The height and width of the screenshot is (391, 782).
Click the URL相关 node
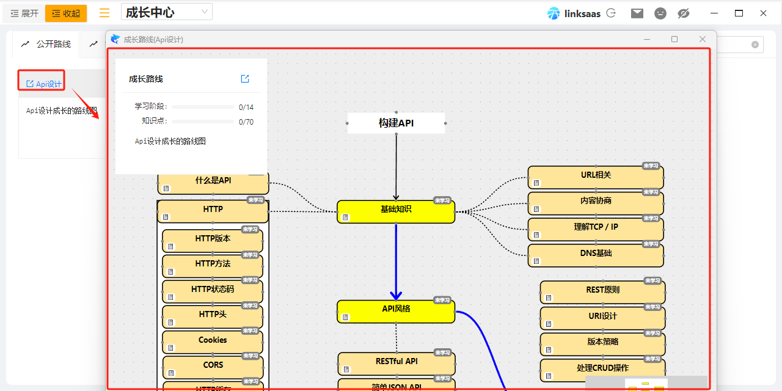coord(596,177)
